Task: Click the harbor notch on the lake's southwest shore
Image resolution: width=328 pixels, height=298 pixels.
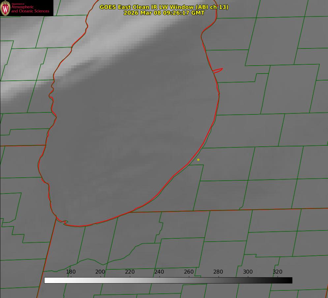Action: [x=65, y=223]
